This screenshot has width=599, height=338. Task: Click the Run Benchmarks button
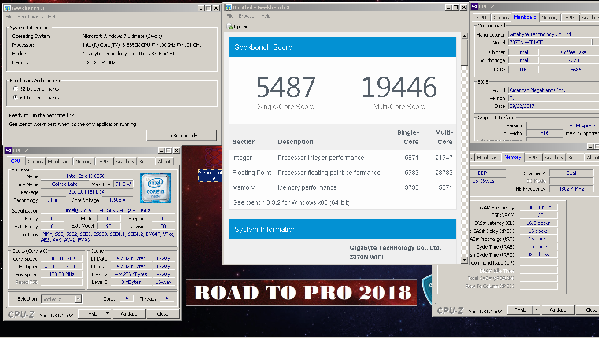[x=181, y=136]
